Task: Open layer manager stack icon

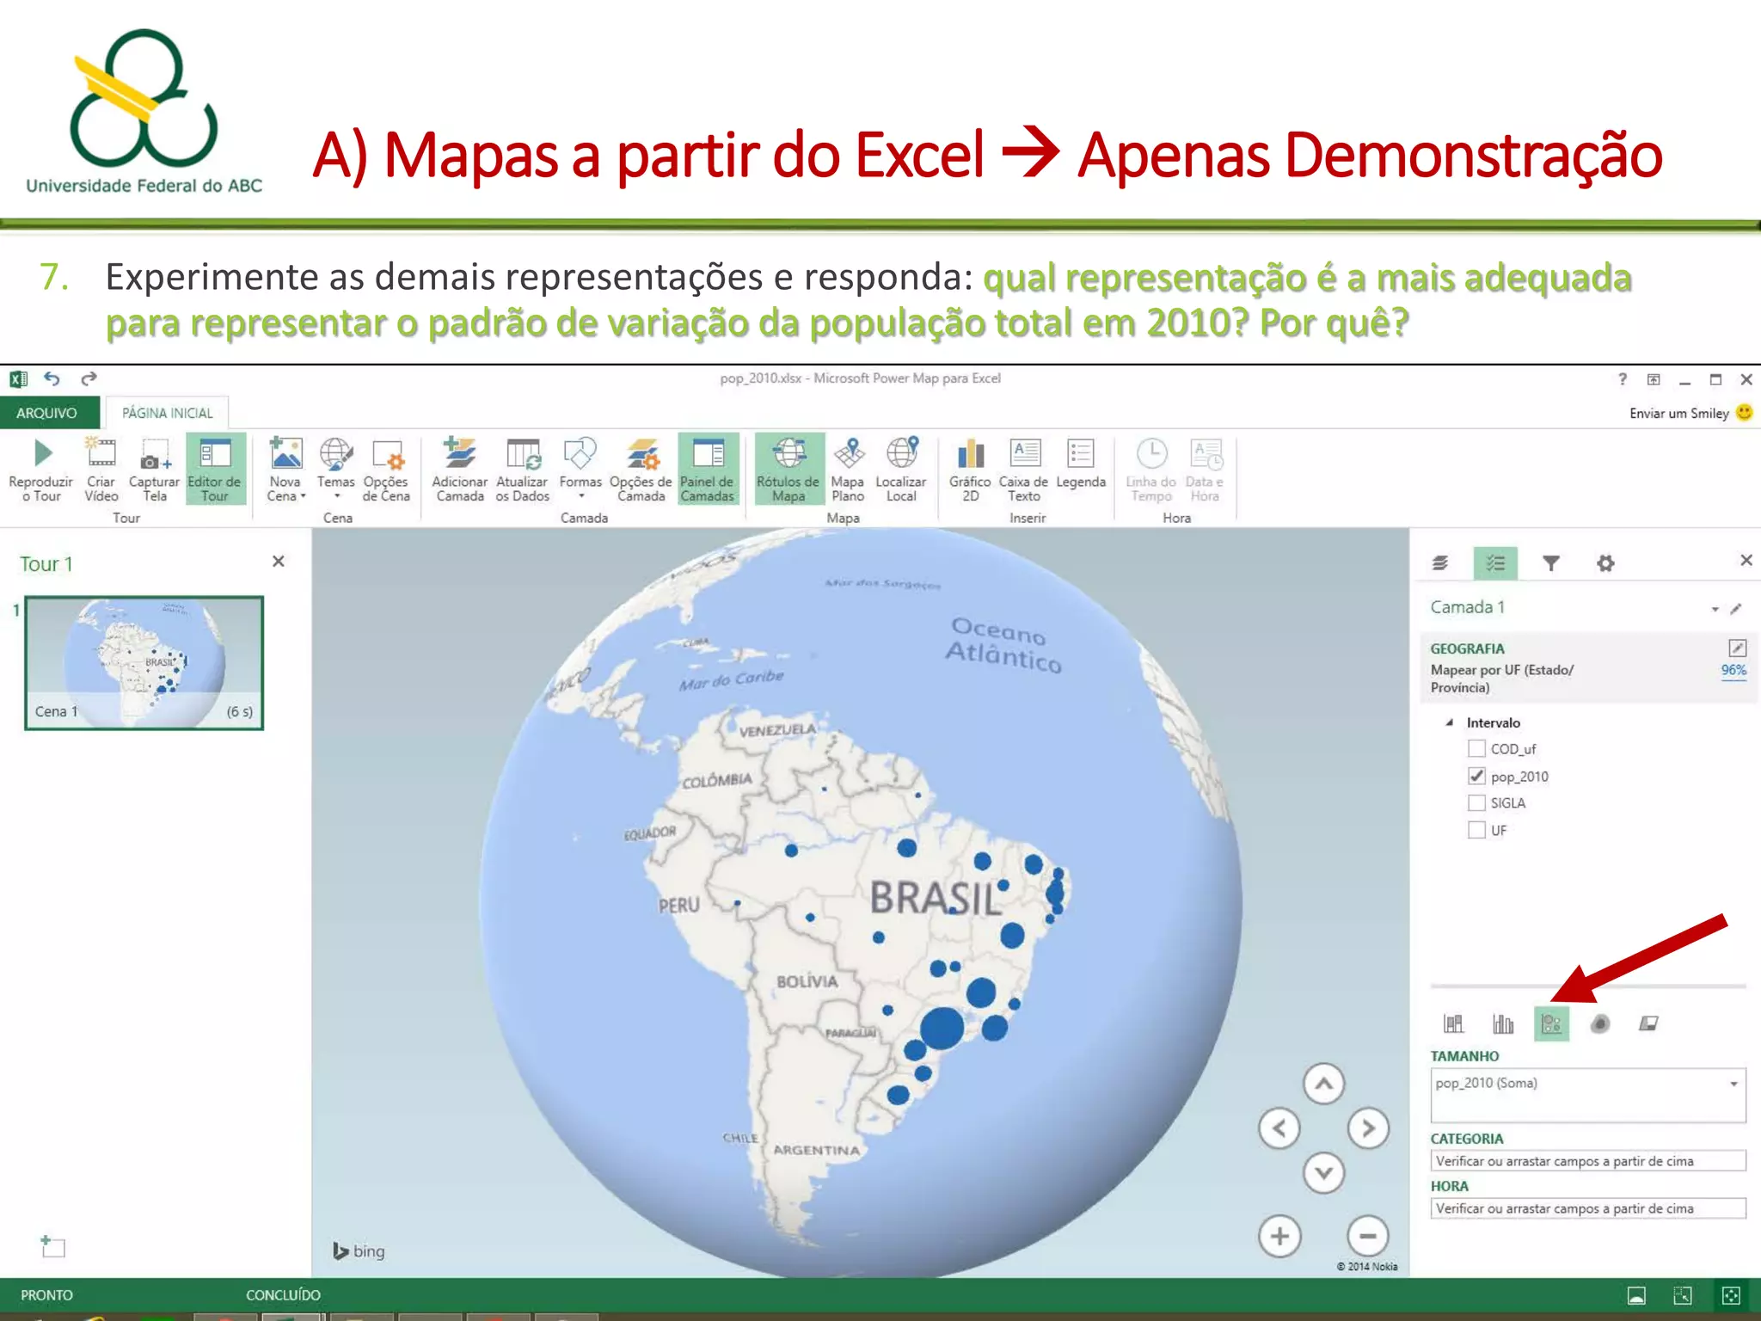Action: 1441,563
